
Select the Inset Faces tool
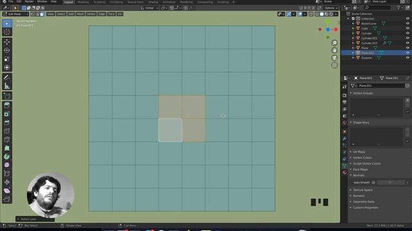(x=7, y=114)
